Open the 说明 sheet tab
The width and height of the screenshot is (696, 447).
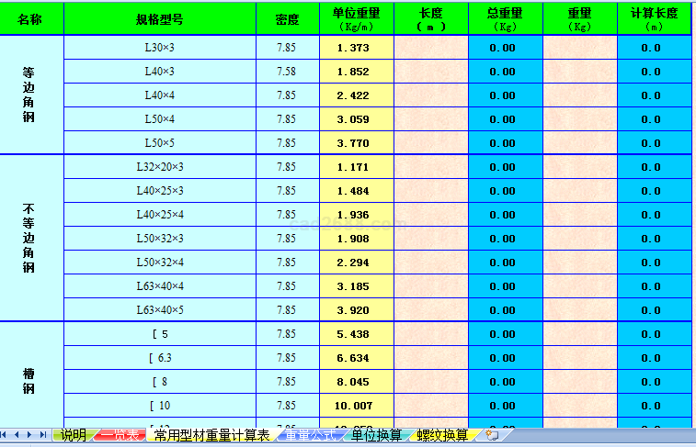point(74,435)
